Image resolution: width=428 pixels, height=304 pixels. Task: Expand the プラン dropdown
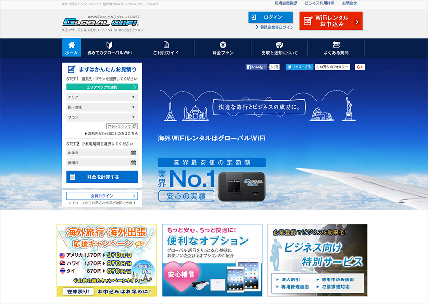102,117
